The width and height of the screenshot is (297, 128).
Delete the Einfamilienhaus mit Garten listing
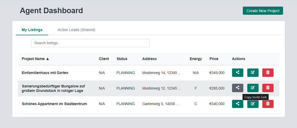click(x=268, y=73)
